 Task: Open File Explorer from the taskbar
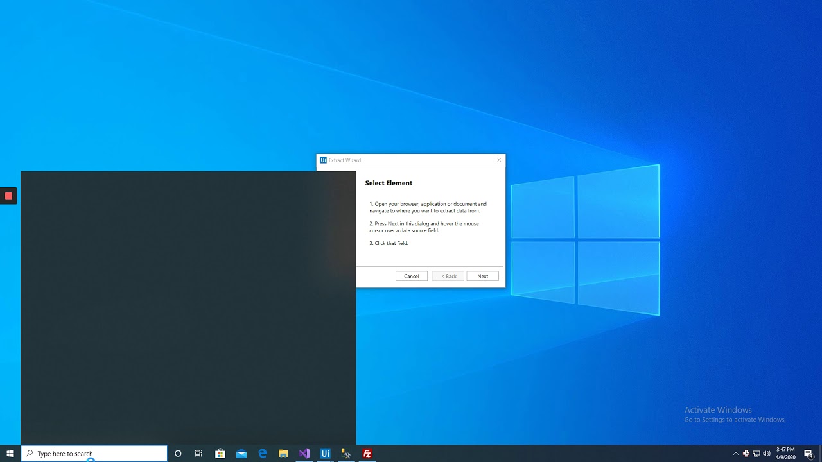[283, 454]
